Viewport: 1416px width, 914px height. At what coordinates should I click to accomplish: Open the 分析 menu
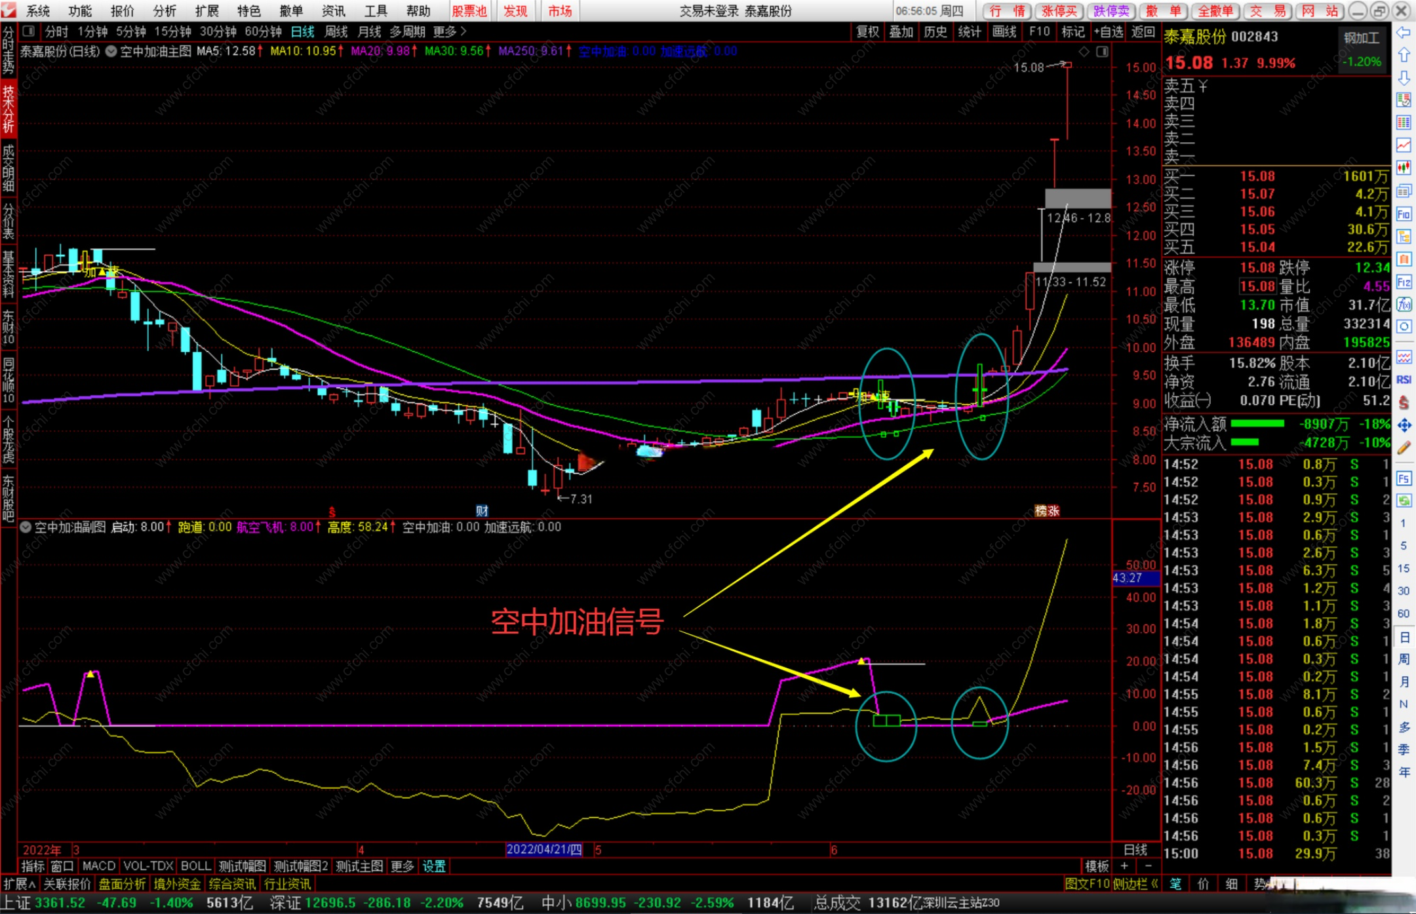[164, 10]
